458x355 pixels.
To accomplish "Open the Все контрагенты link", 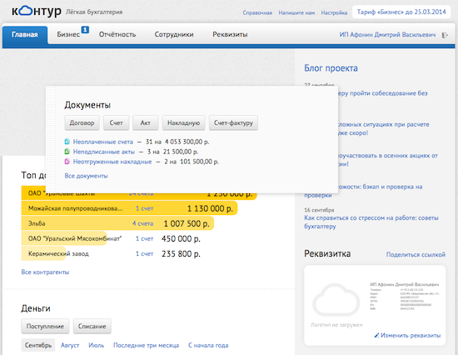I will (45, 272).
